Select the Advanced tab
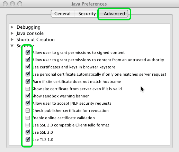Viewport: 179px width, 152px height. (114, 14)
